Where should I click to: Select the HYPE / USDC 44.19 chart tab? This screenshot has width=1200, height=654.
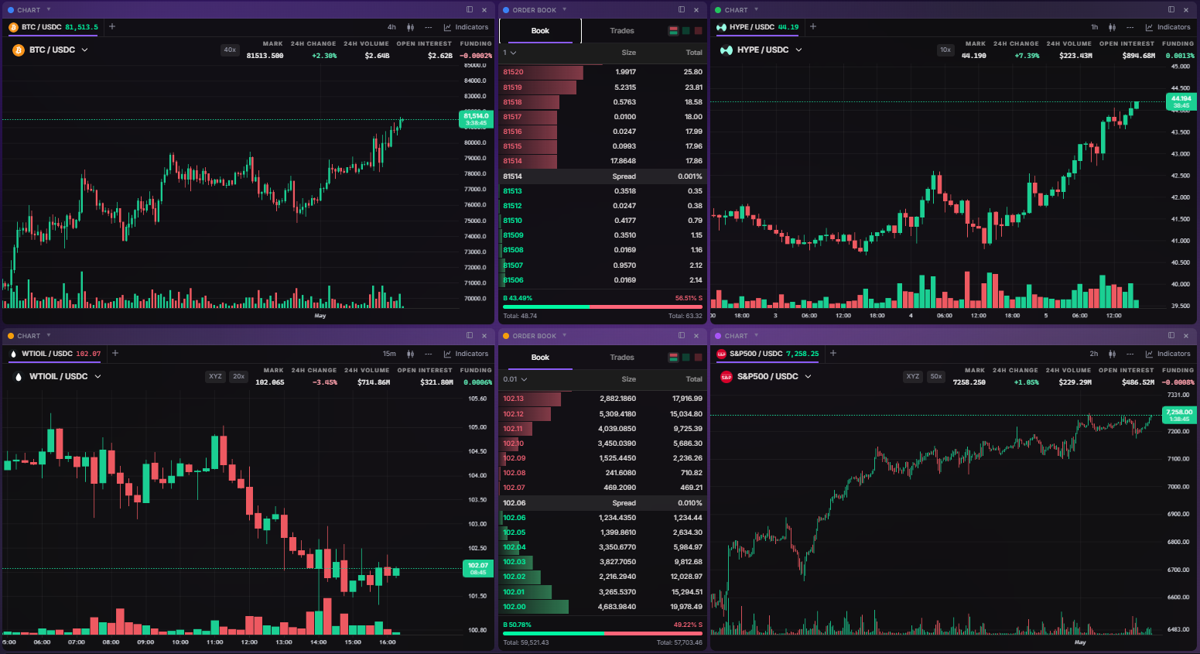click(x=757, y=27)
